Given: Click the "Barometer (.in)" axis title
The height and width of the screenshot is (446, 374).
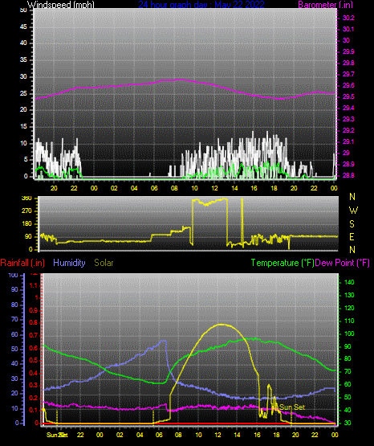Looking at the screenshot, I should coord(325,4).
